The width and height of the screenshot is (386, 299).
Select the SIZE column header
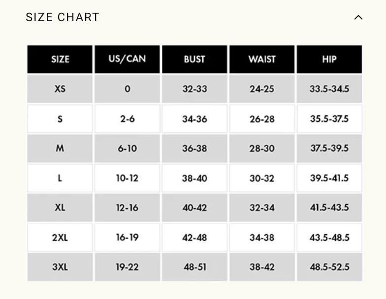60,59
